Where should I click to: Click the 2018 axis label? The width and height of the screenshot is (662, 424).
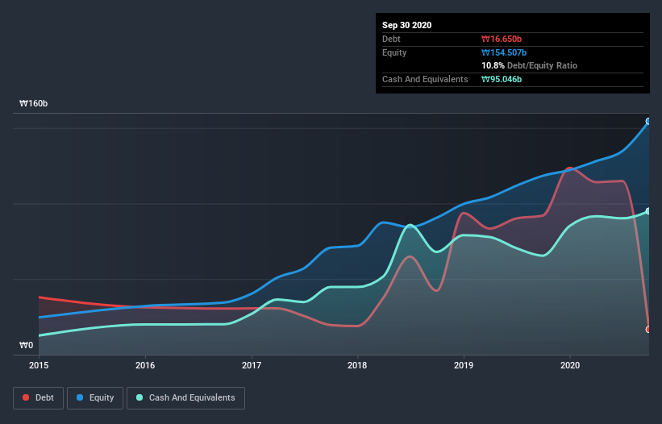click(x=357, y=365)
